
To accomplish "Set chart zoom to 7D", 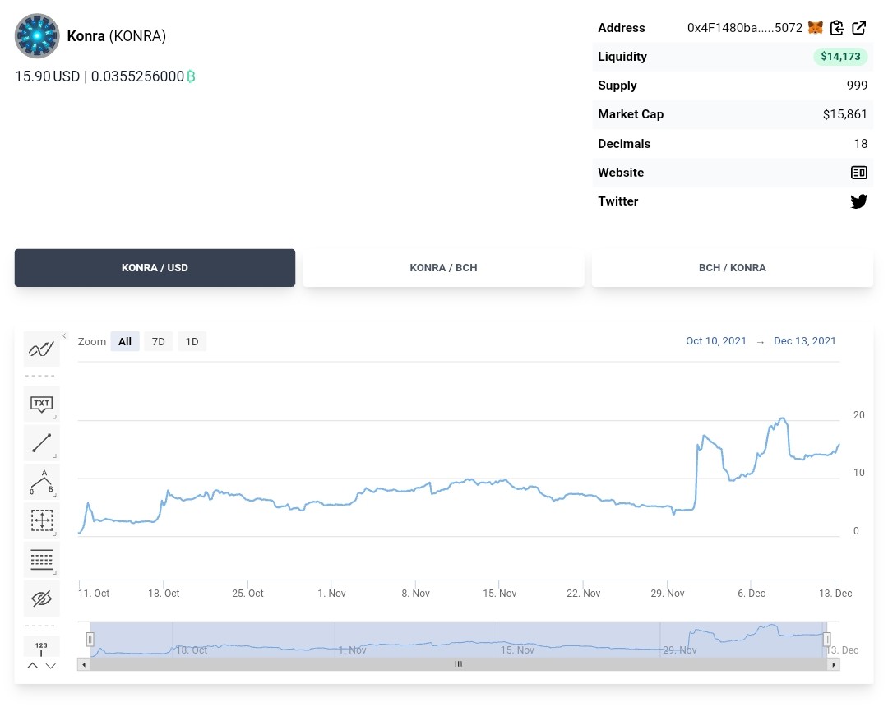I will tap(158, 341).
